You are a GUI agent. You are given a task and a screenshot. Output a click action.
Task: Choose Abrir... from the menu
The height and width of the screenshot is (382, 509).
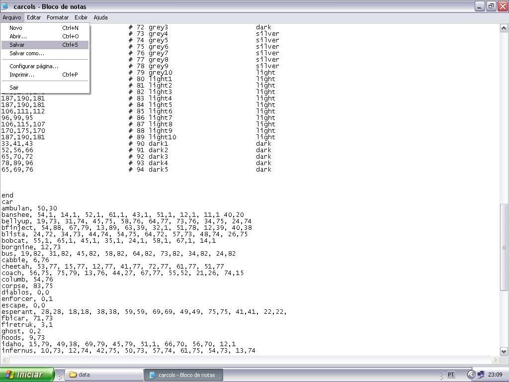click(45, 36)
